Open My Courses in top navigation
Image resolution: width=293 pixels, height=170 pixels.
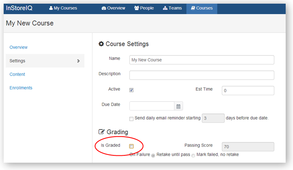(x=63, y=8)
